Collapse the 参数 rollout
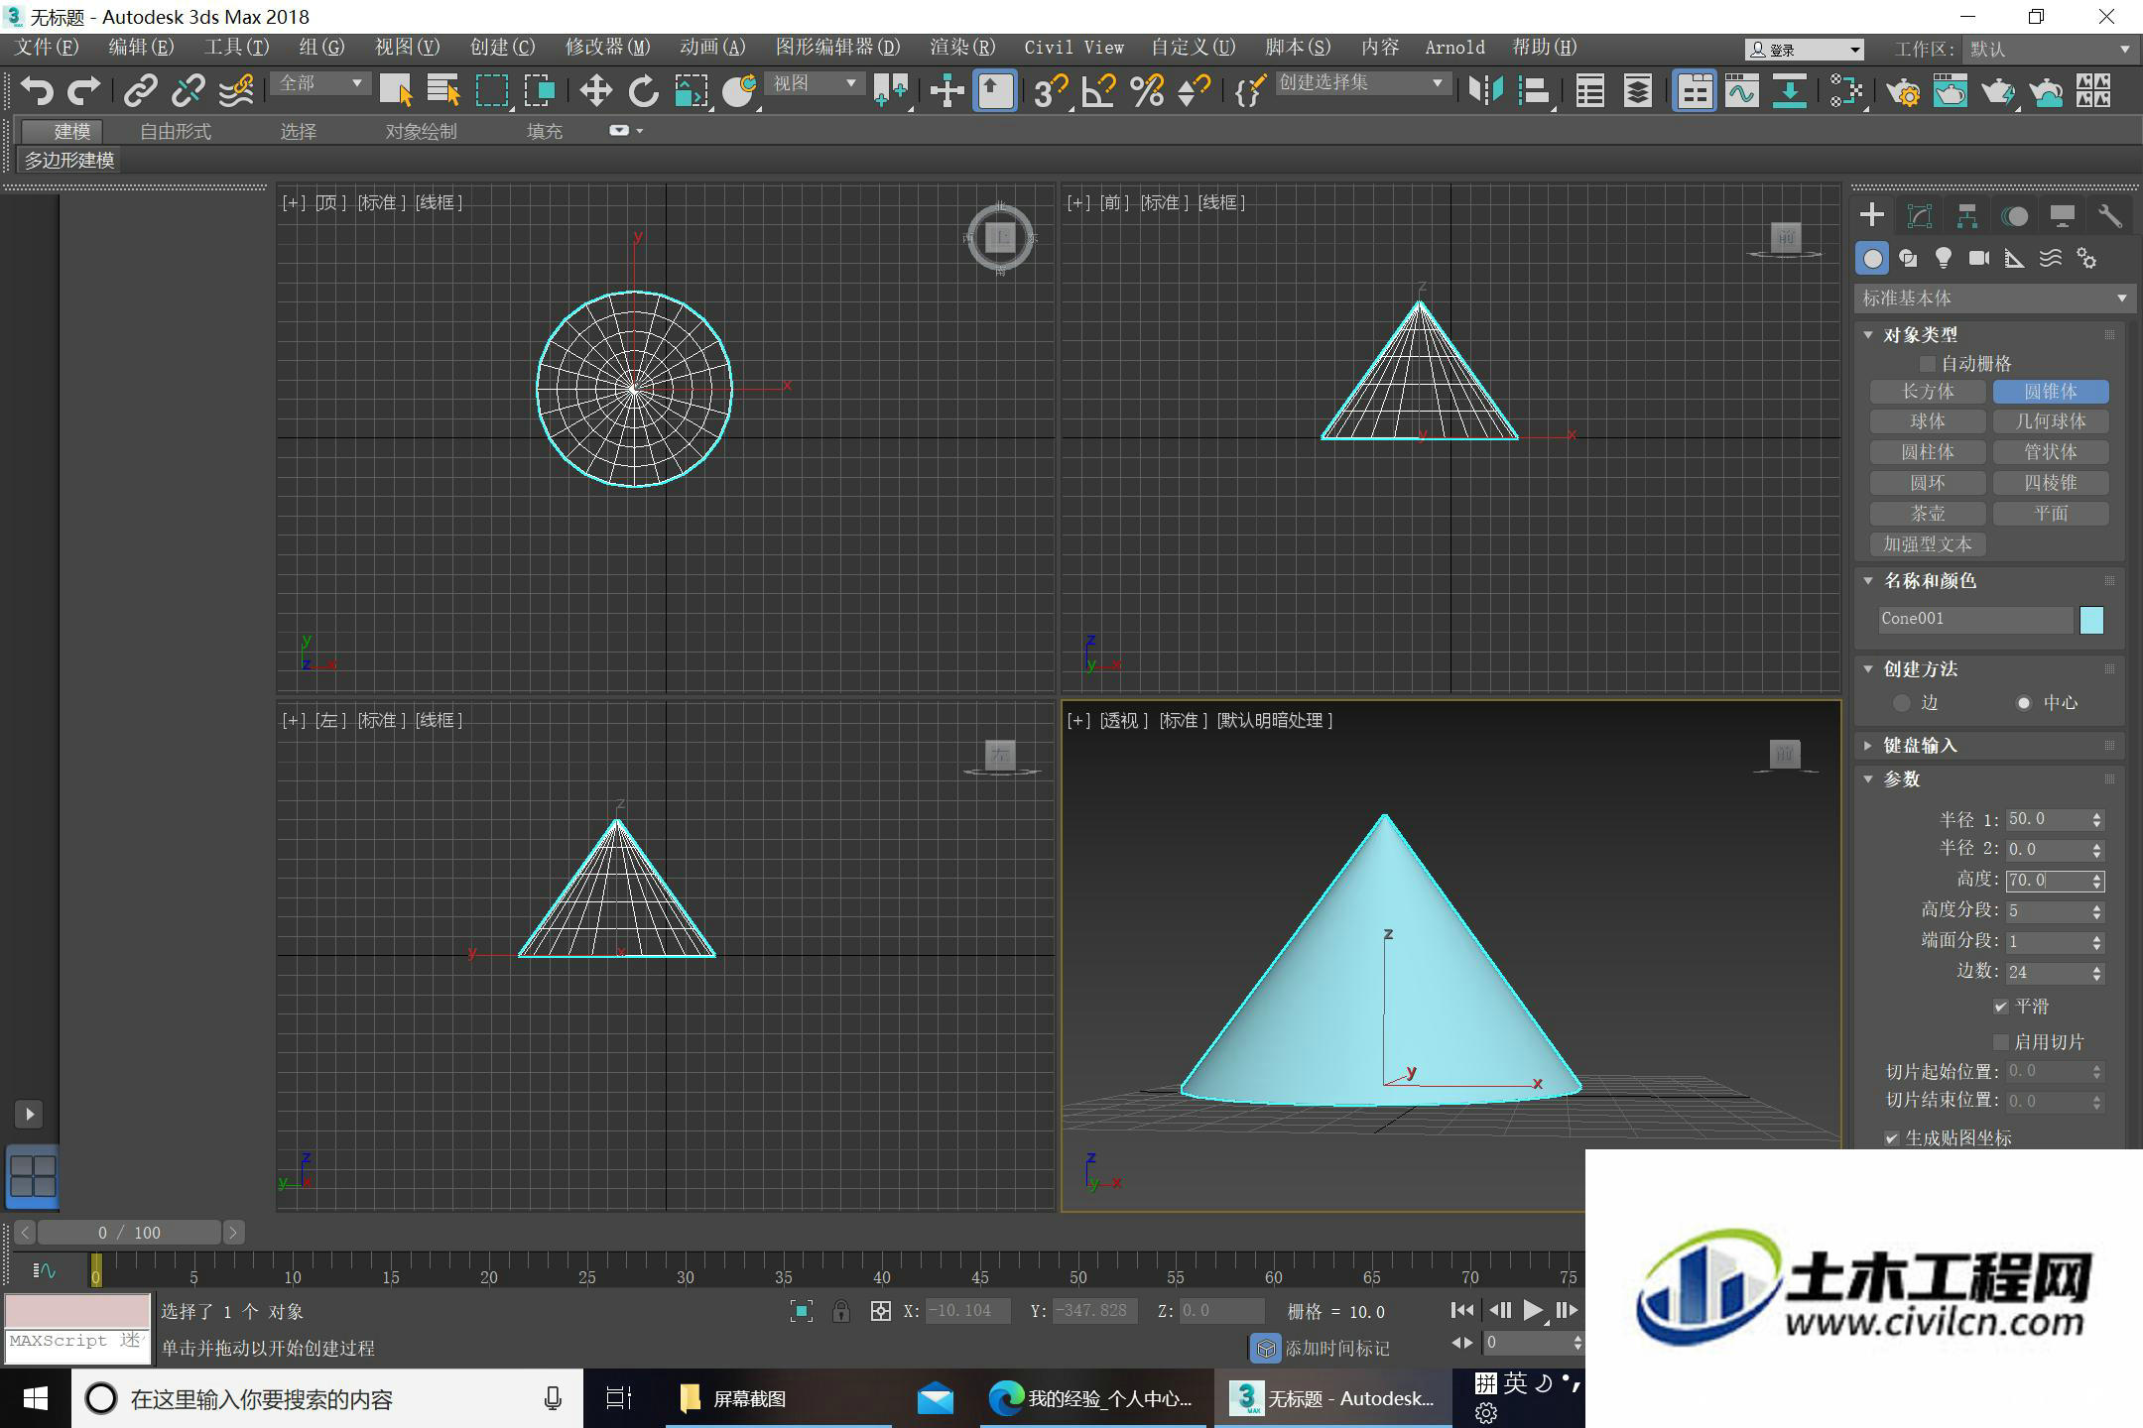2143x1428 pixels. pyautogui.click(x=1868, y=779)
